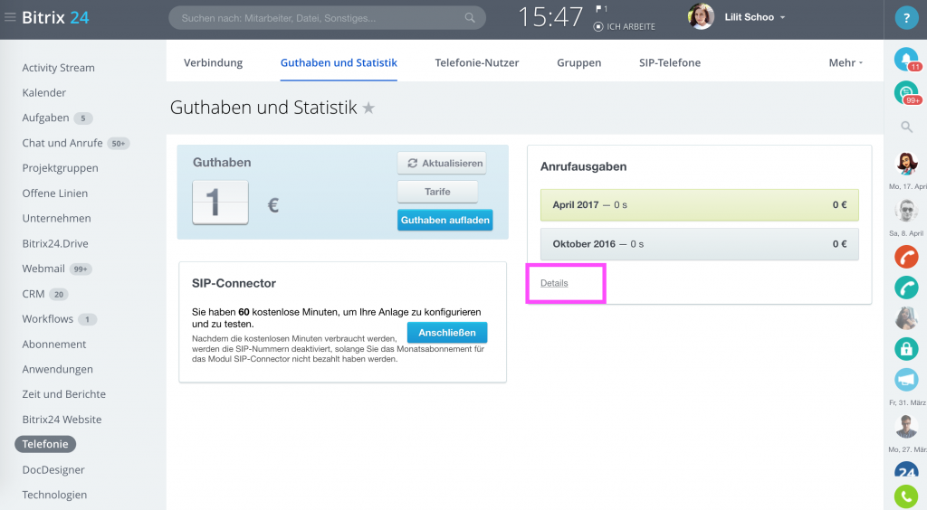Image resolution: width=927 pixels, height=510 pixels.
Task: Open the Details link
Action: pos(554,283)
